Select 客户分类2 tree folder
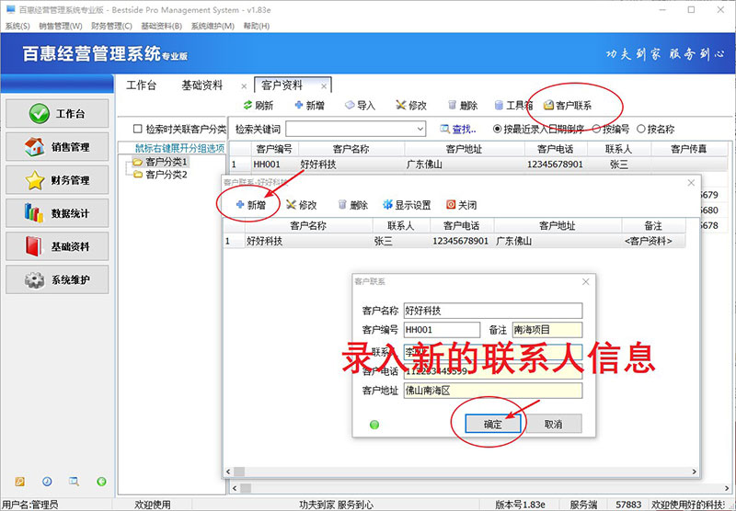Screen dimensions: 736x511 (160, 175)
